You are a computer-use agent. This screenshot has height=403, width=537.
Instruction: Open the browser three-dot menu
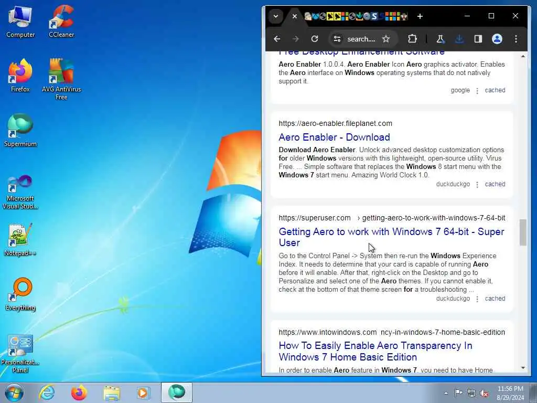pos(516,39)
